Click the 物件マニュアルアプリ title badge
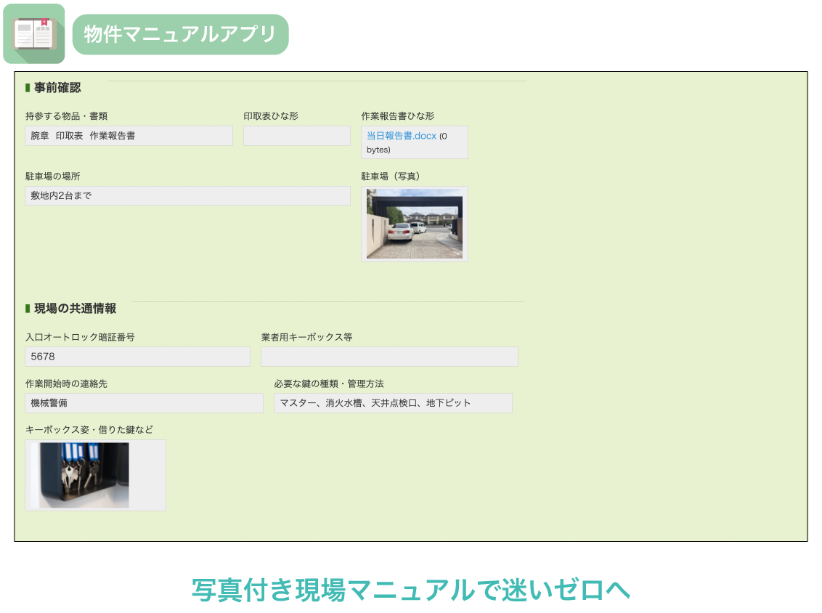822x613 pixels. click(x=180, y=34)
